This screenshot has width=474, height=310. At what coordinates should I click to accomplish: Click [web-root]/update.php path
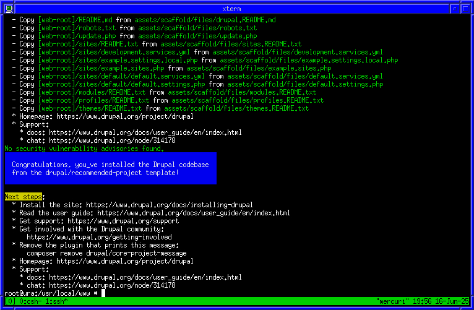point(77,36)
